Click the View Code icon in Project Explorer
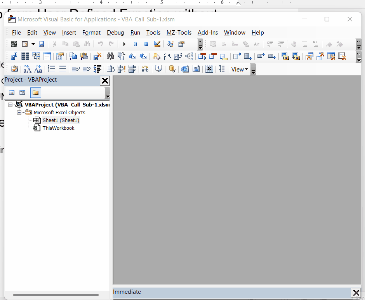The height and width of the screenshot is (300, 365). tap(12, 92)
